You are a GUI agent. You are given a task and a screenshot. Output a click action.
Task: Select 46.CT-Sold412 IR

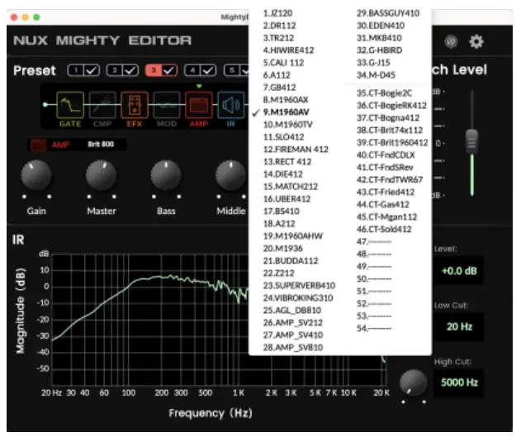pos(384,230)
